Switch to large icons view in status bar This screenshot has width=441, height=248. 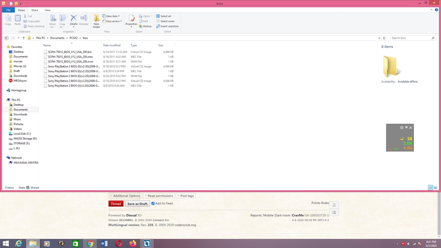coord(436,188)
